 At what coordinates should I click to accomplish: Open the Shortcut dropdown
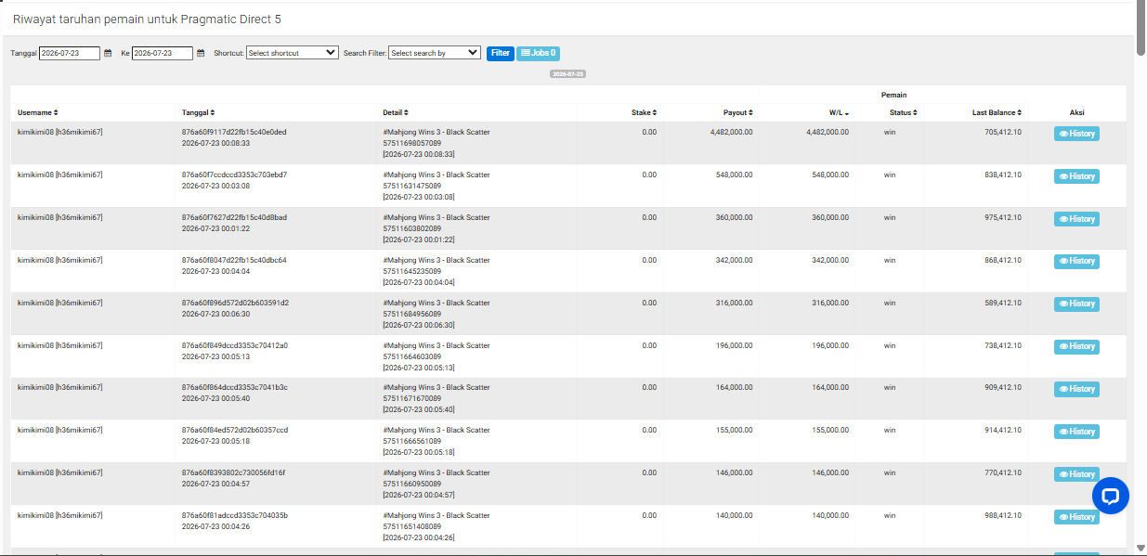pos(293,53)
